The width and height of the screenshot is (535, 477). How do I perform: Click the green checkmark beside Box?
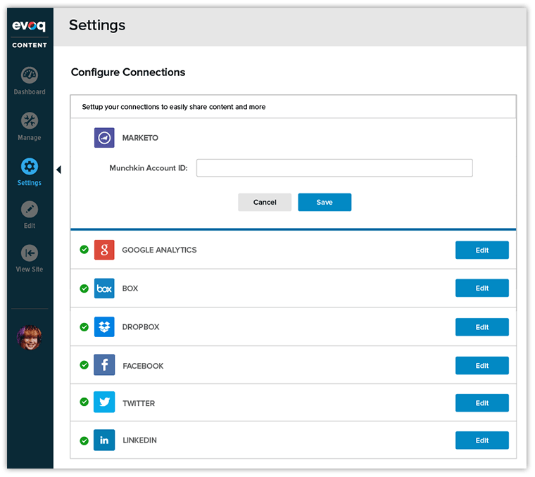[84, 288]
